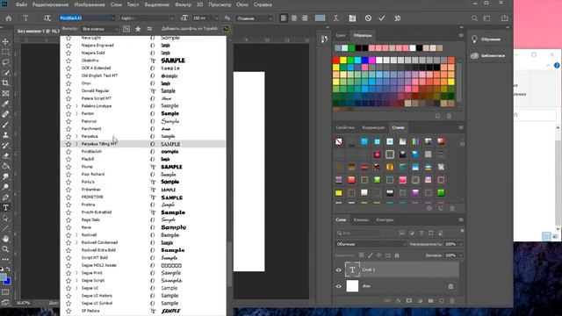The height and width of the screenshot is (316, 562).
Task: Select the Hand tool
Action: (5, 239)
